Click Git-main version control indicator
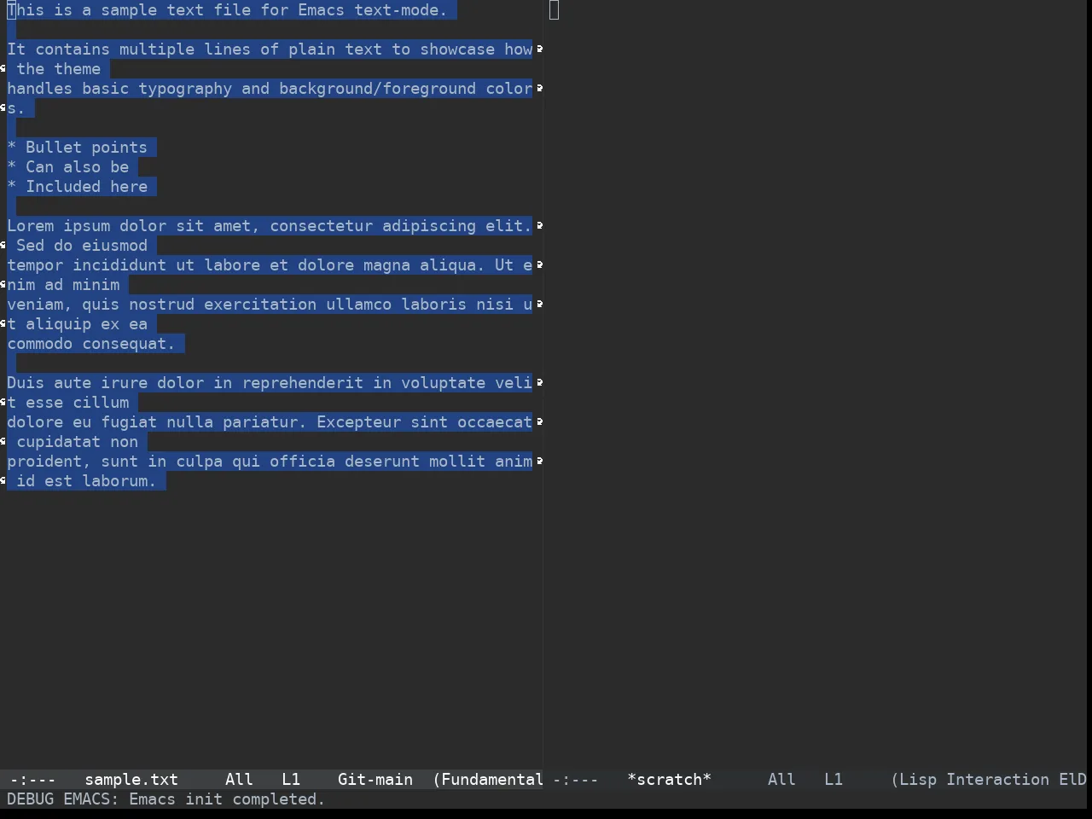Screen dimensions: 1092x819 coord(375,779)
